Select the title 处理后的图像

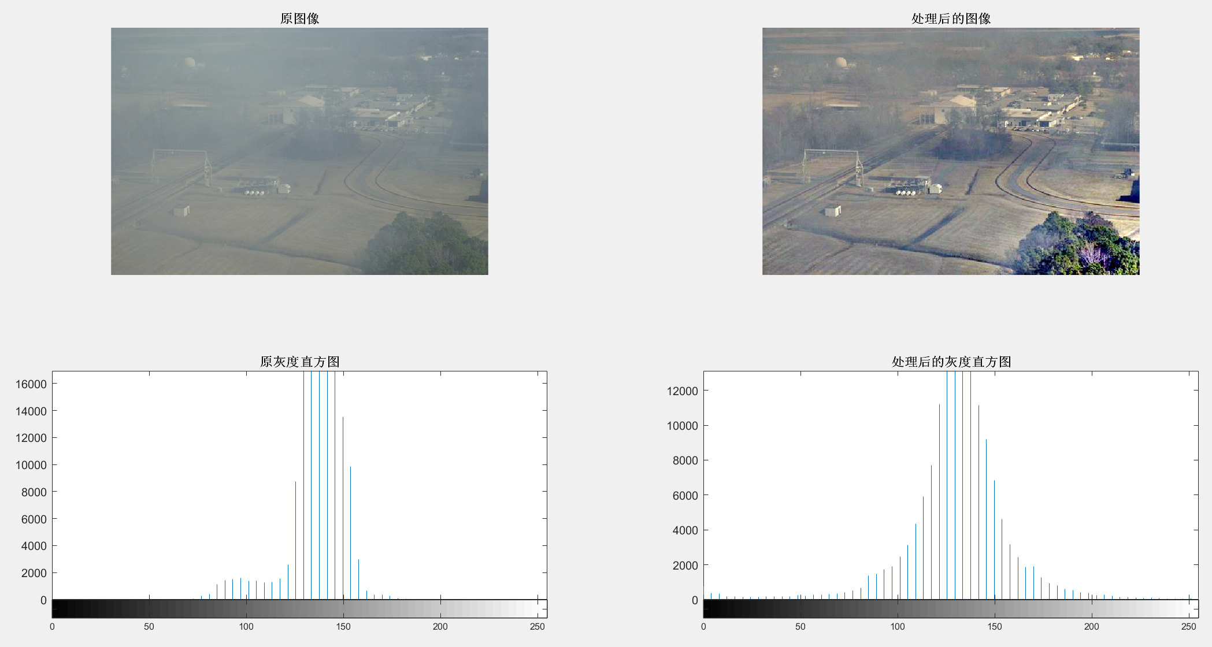coord(951,18)
